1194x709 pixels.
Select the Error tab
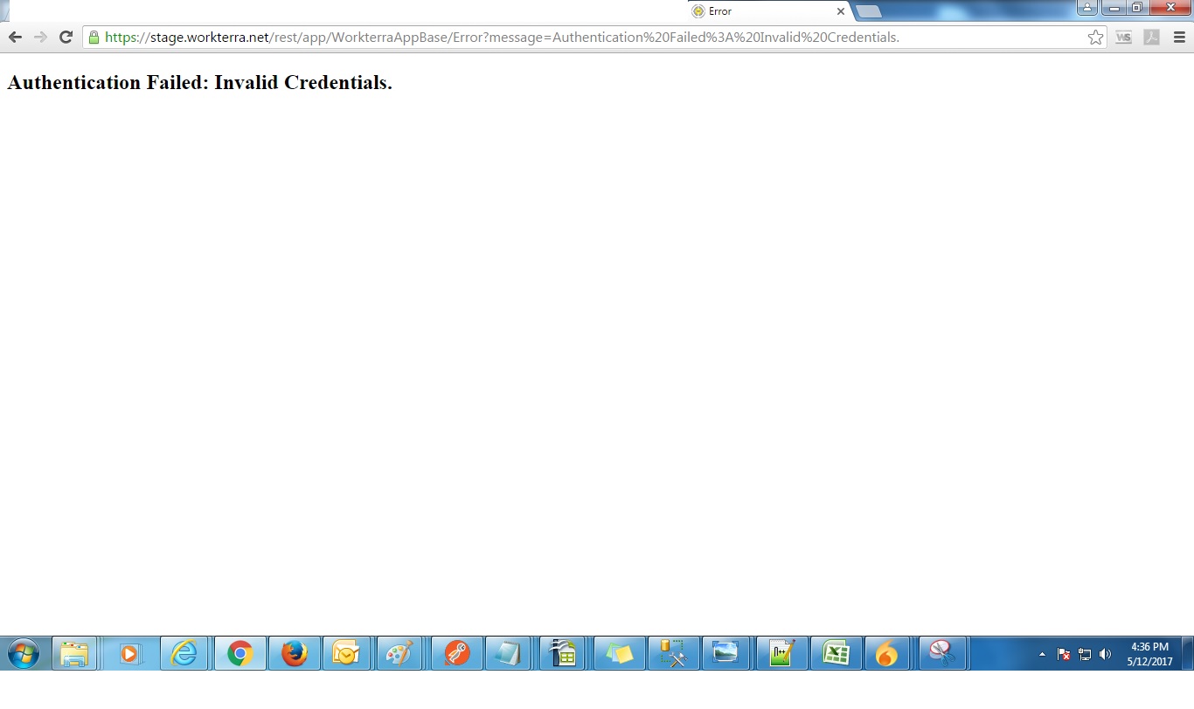(x=760, y=11)
